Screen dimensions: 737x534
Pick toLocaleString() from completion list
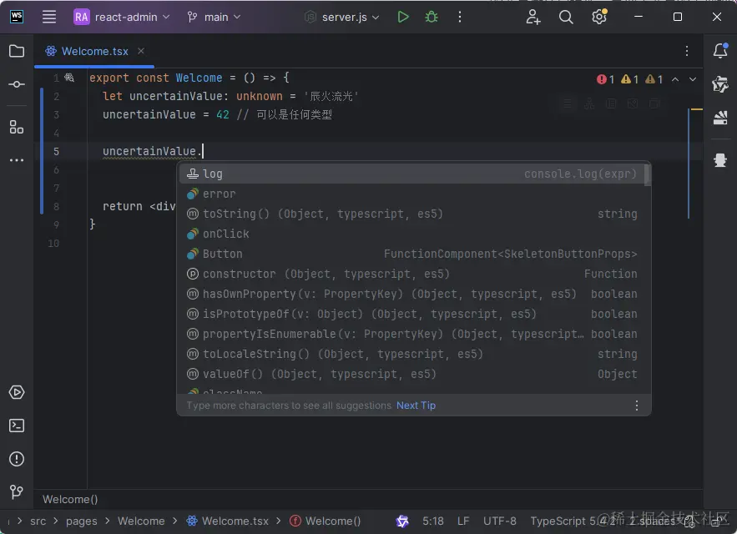[x=411, y=354]
